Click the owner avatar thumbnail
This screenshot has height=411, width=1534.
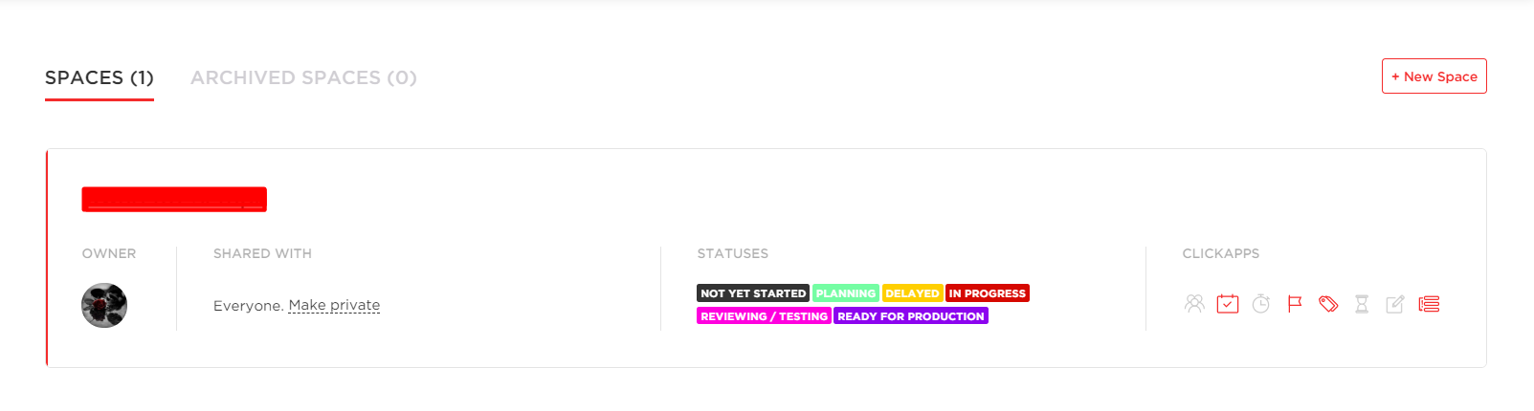(x=104, y=306)
